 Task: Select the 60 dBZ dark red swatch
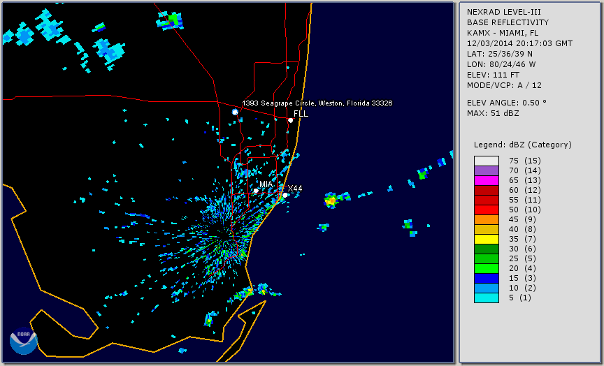tap(487, 190)
